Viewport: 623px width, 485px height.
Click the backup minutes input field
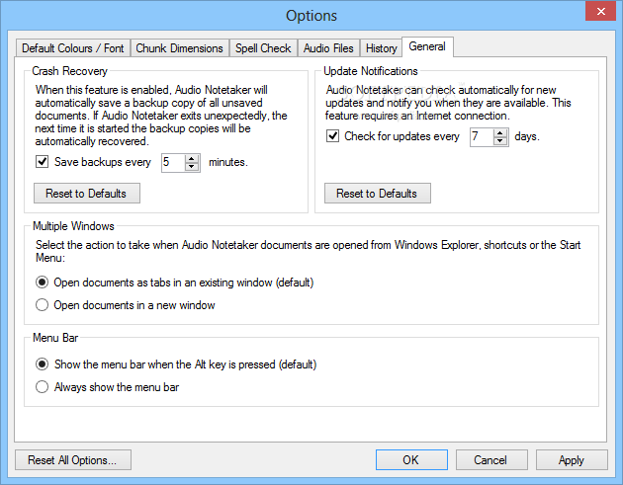click(x=173, y=163)
